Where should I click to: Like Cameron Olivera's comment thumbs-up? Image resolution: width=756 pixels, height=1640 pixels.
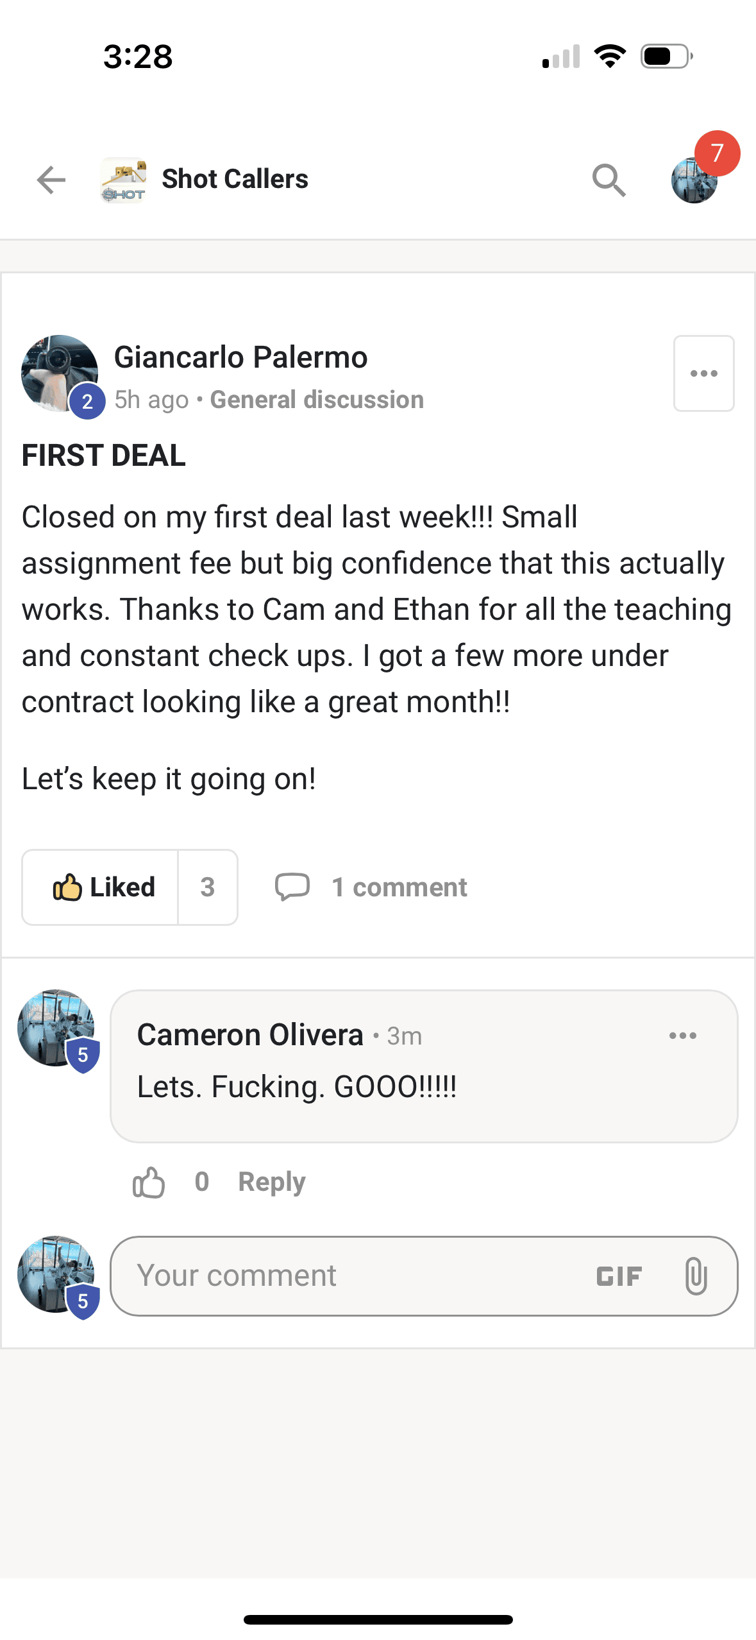click(149, 1183)
